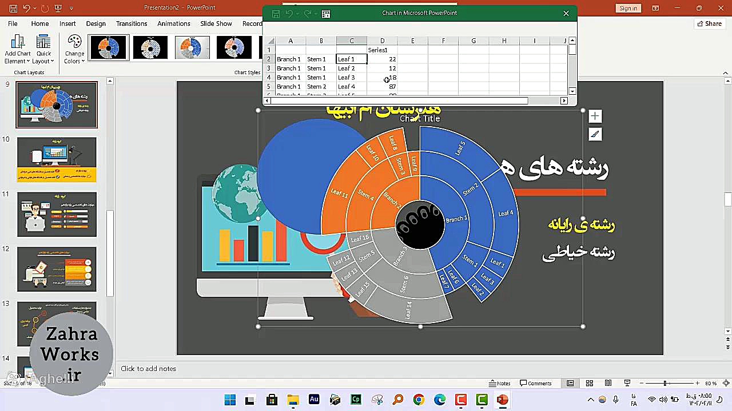Start presentation from beginning icon
Viewport: 732px width, 411px height.
58,8
